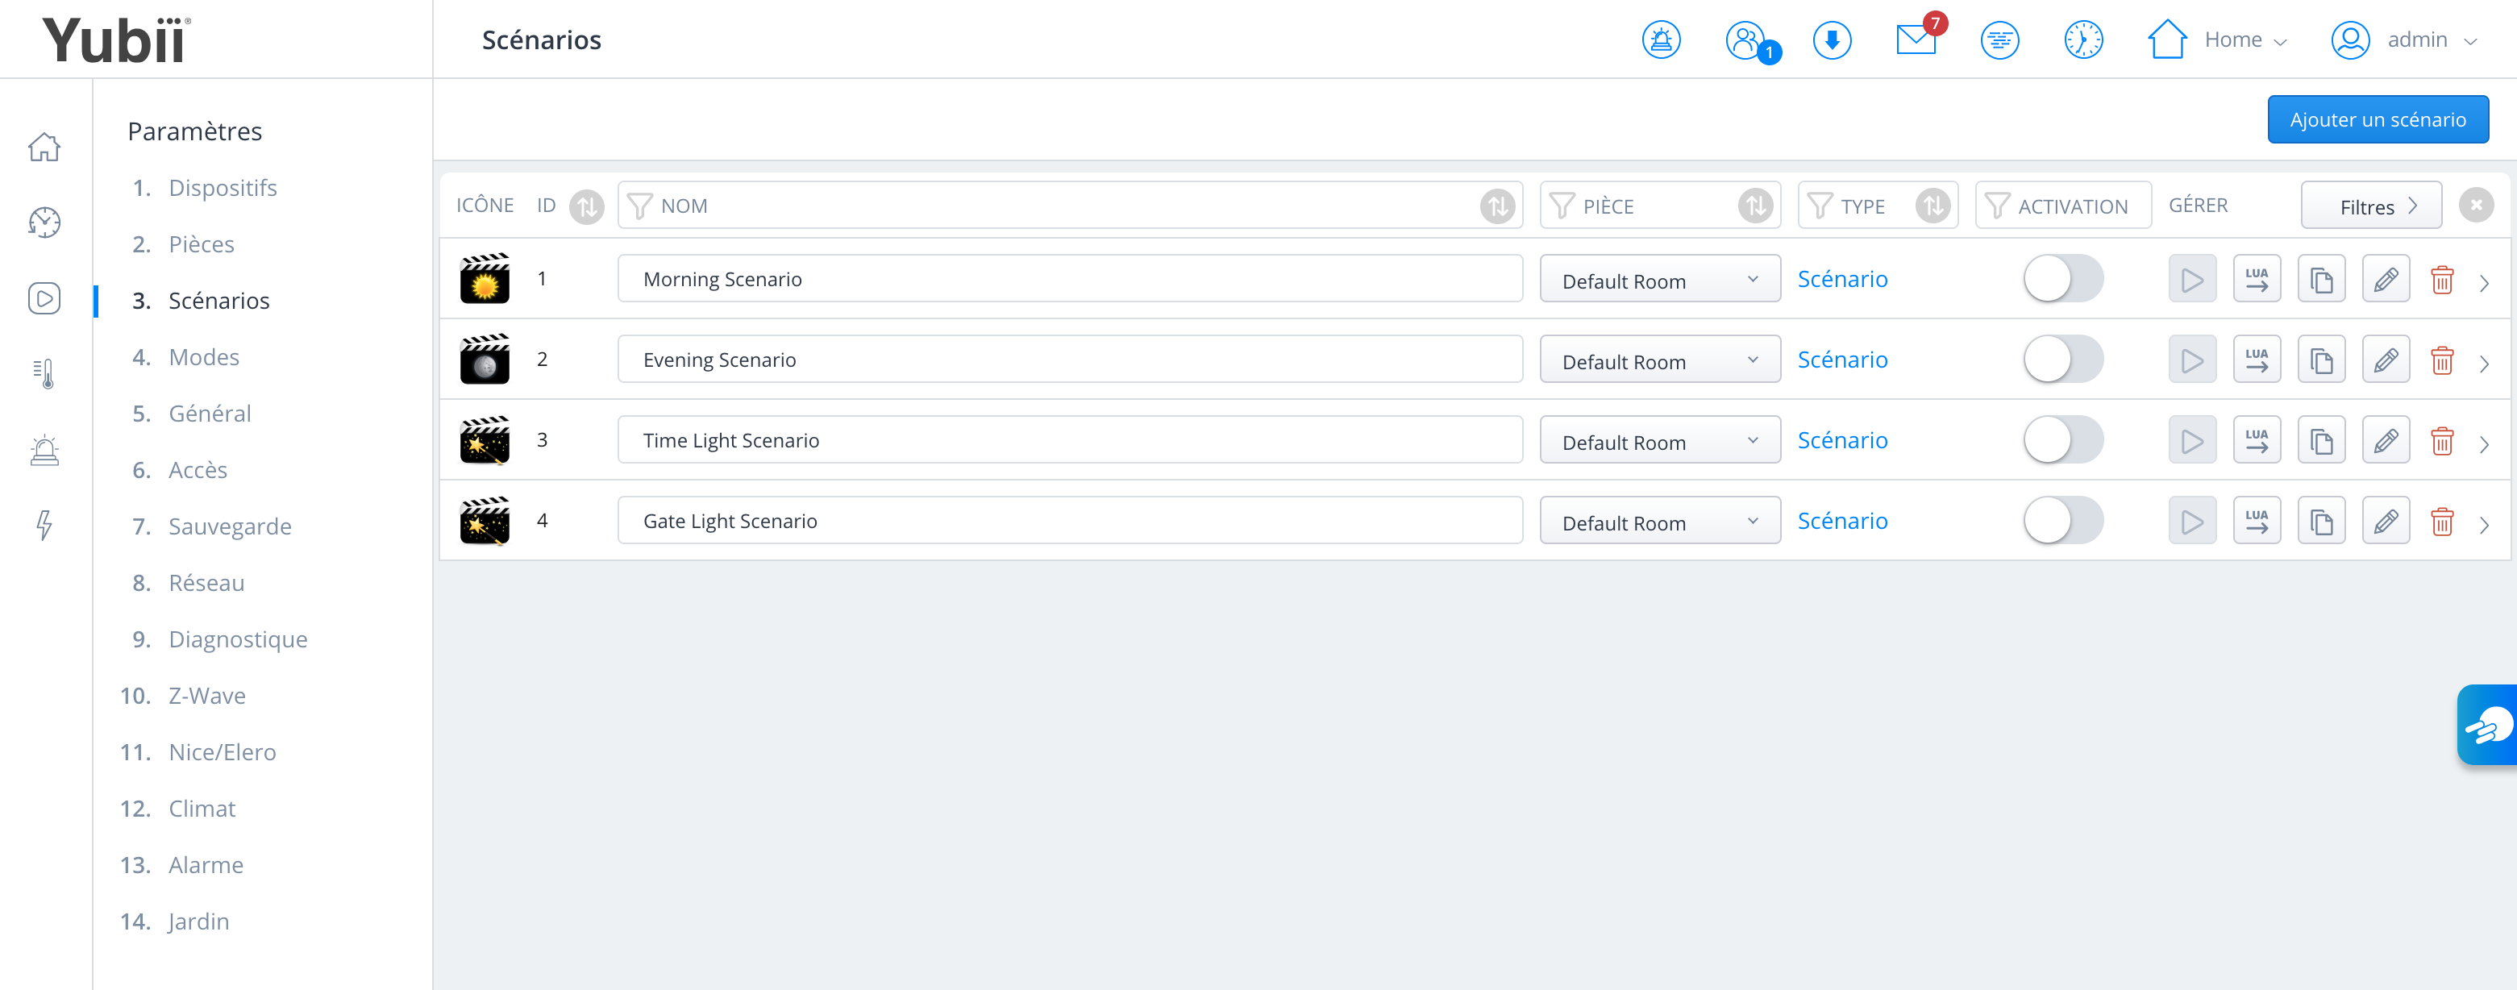Open room dropdown for Morning Scenario
Viewport: 2517px width, 990px height.
pyautogui.click(x=1660, y=280)
